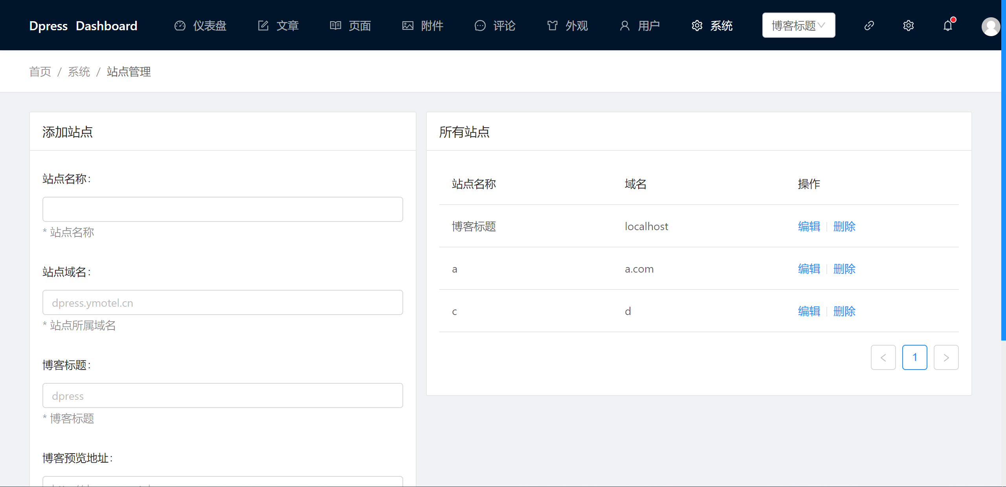Image resolution: width=1006 pixels, height=487 pixels.
Task: Click the system gear icon beside 系统
Action: tap(697, 26)
